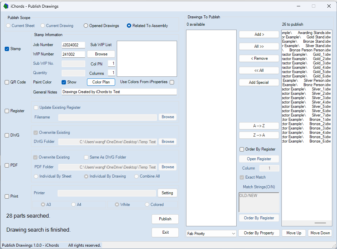Select Silver_7.idw row
Screen dimensions: 337x249
coord(307,115)
